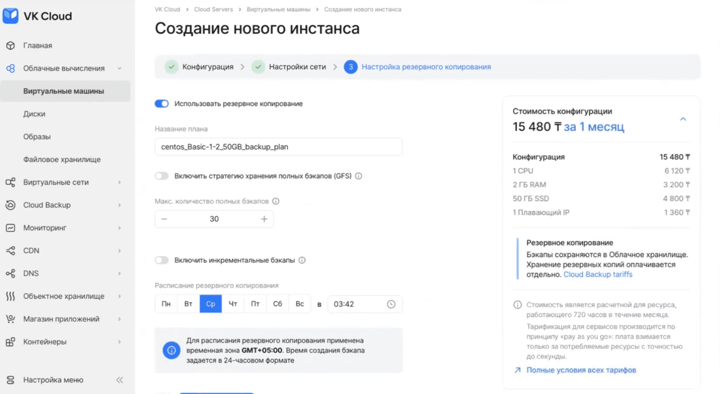Screen dimensions: 720x394
Task: Go to Конфигурация wizard step
Action: 208,67
